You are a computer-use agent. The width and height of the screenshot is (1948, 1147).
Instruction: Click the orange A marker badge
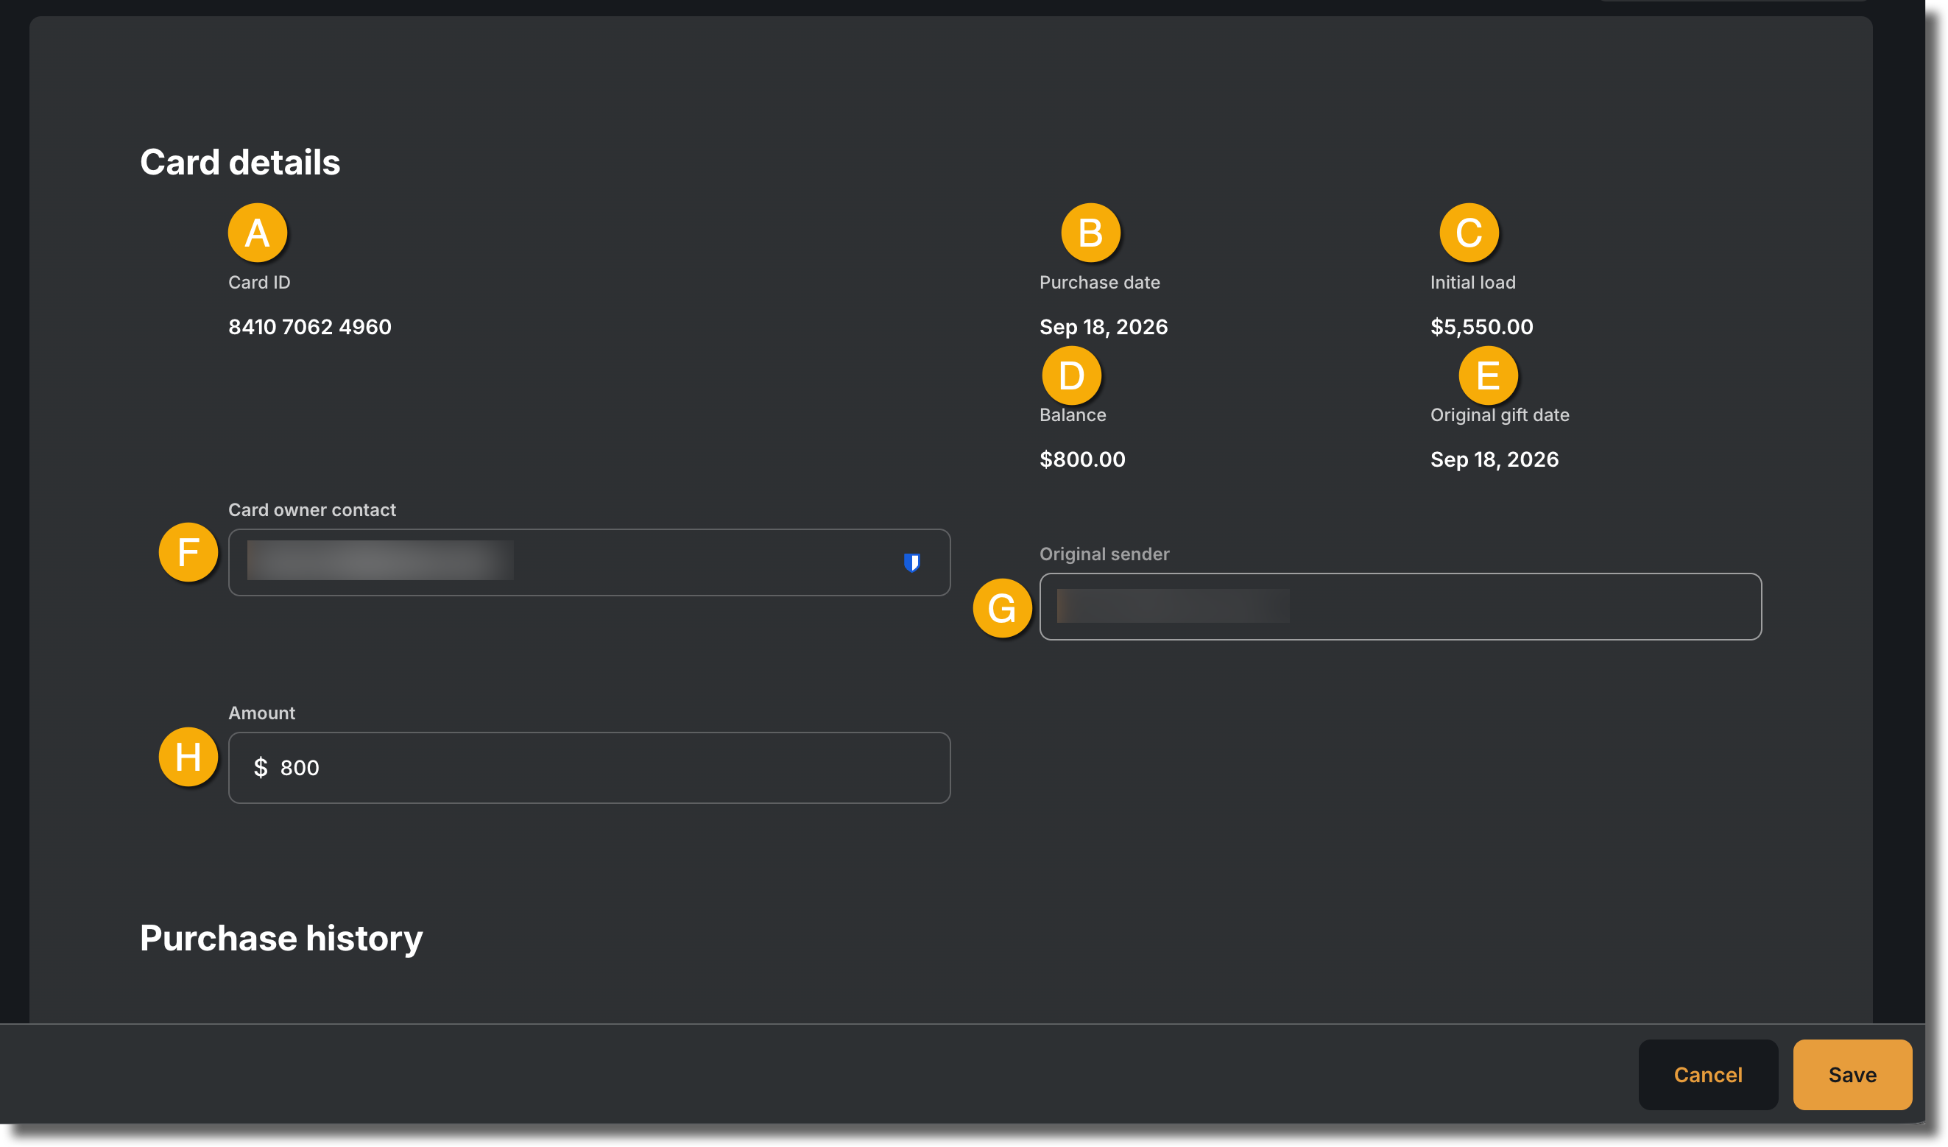coord(258,233)
